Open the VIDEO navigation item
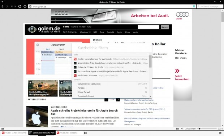The image size is (224, 136). pos(82,27)
